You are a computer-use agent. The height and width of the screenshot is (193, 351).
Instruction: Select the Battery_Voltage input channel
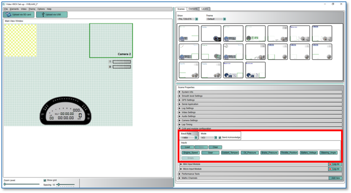[309, 153]
